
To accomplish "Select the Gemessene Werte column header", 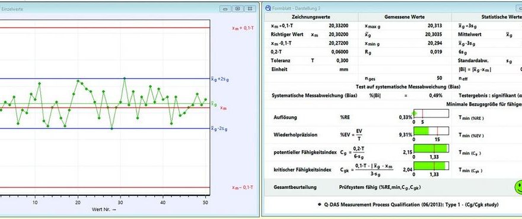I will pos(405,17).
